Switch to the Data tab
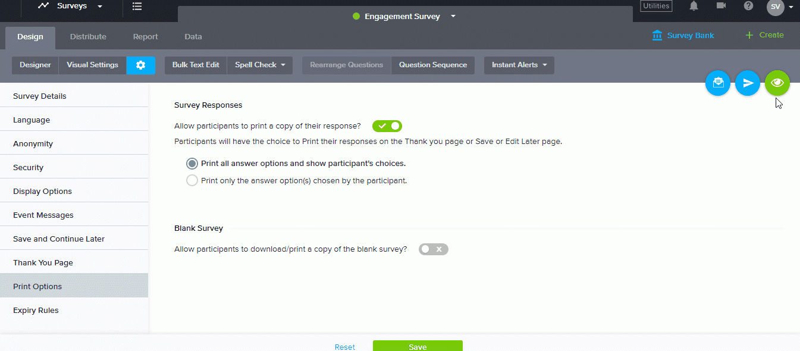Image resolution: width=800 pixels, height=351 pixels. click(x=193, y=37)
